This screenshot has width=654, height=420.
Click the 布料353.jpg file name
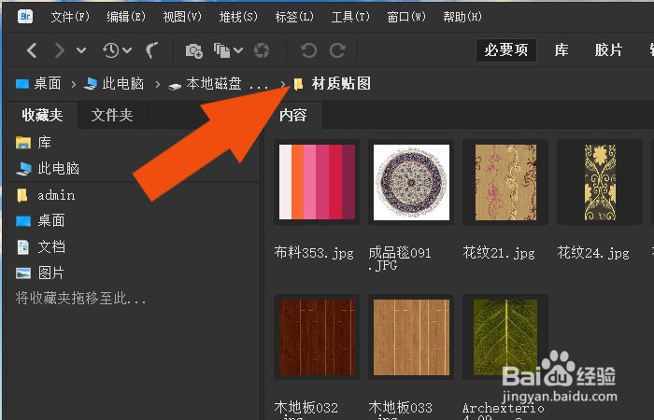[314, 253]
